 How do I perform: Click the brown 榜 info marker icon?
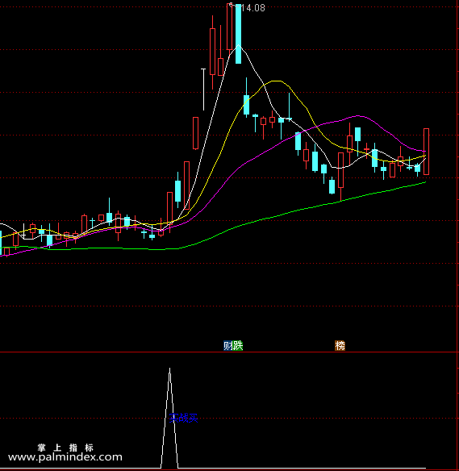[x=340, y=346]
